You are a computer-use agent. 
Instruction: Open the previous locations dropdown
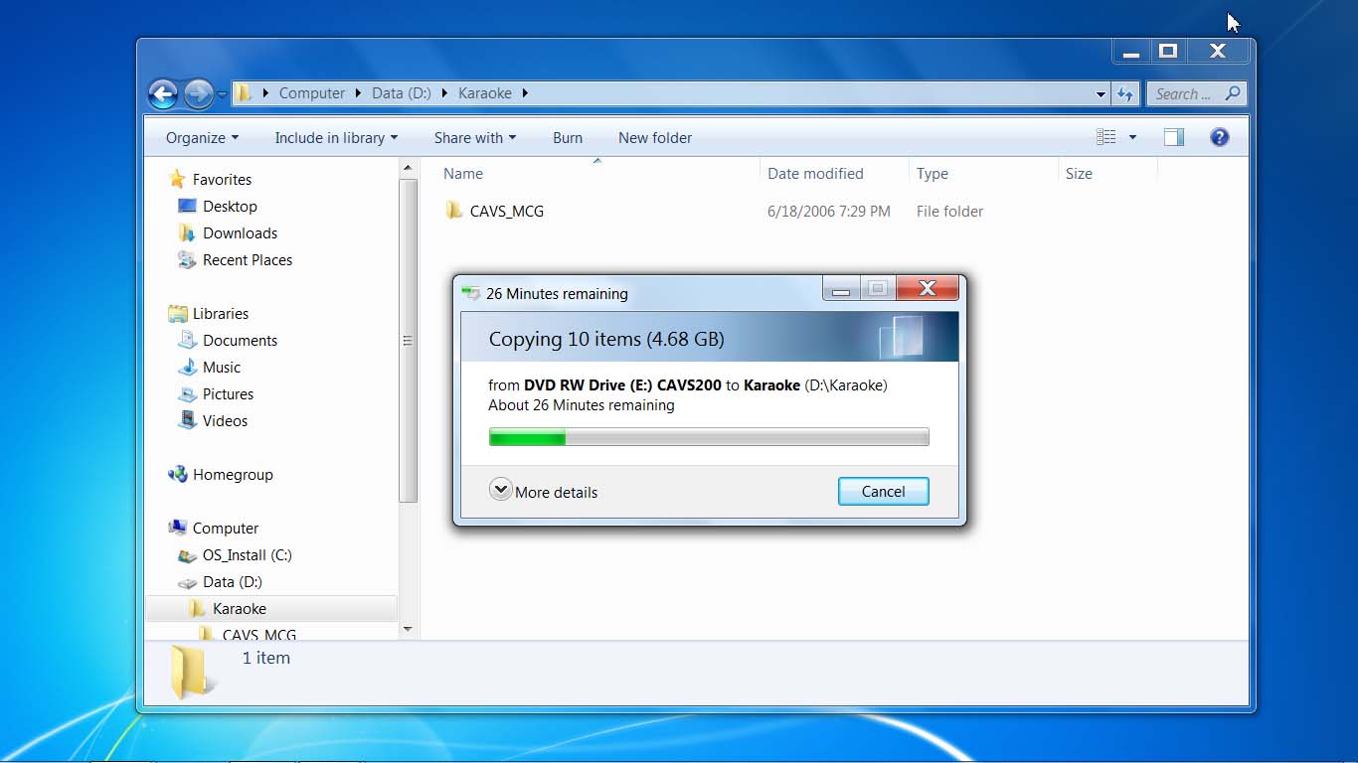(x=1101, y=94)
